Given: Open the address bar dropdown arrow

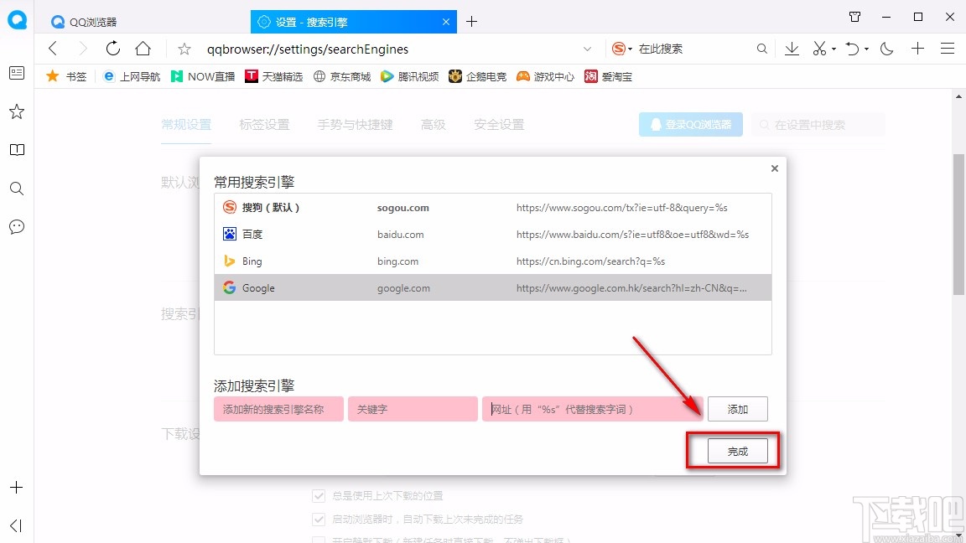Looking at the screenshot, I should point(587,49).
